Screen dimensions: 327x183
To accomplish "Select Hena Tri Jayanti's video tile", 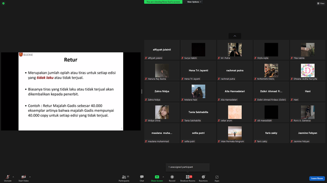I will [x=198, y=71].
